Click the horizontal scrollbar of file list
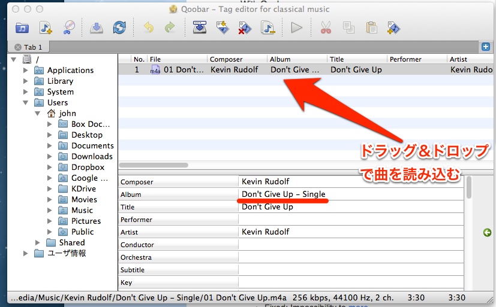The image size is (496, 307). [154, 165]
